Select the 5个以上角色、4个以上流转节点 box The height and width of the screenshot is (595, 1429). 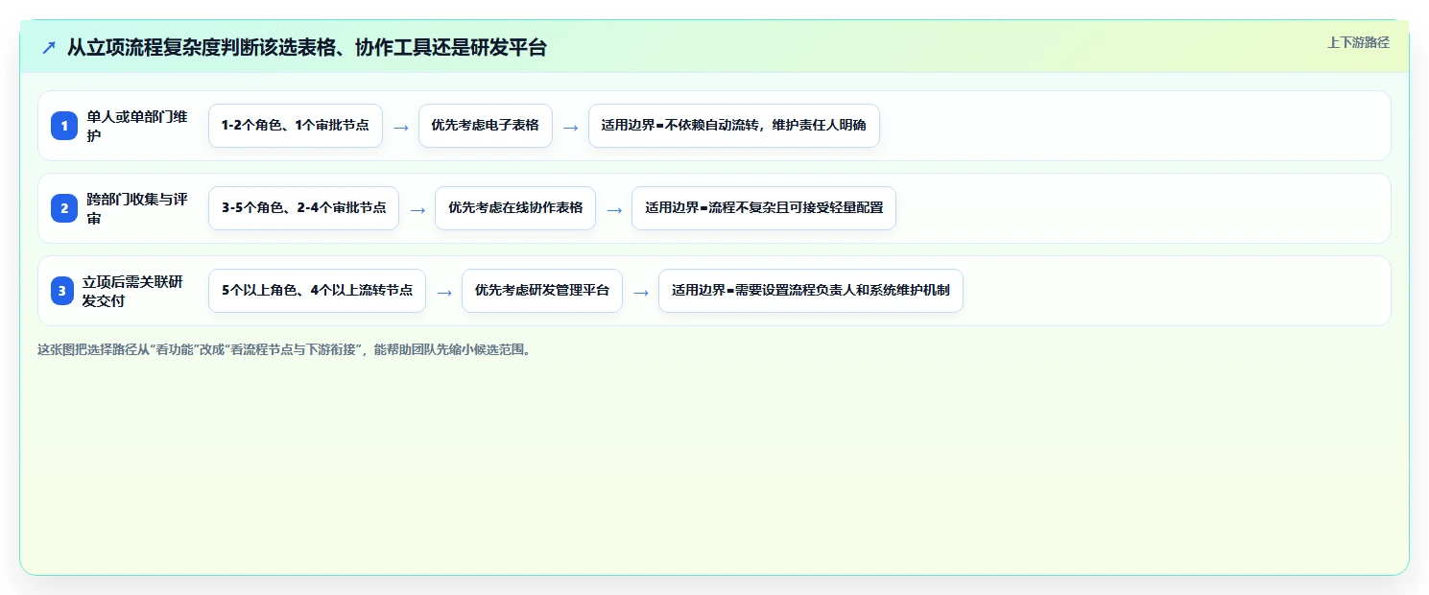tap(317, 291)
